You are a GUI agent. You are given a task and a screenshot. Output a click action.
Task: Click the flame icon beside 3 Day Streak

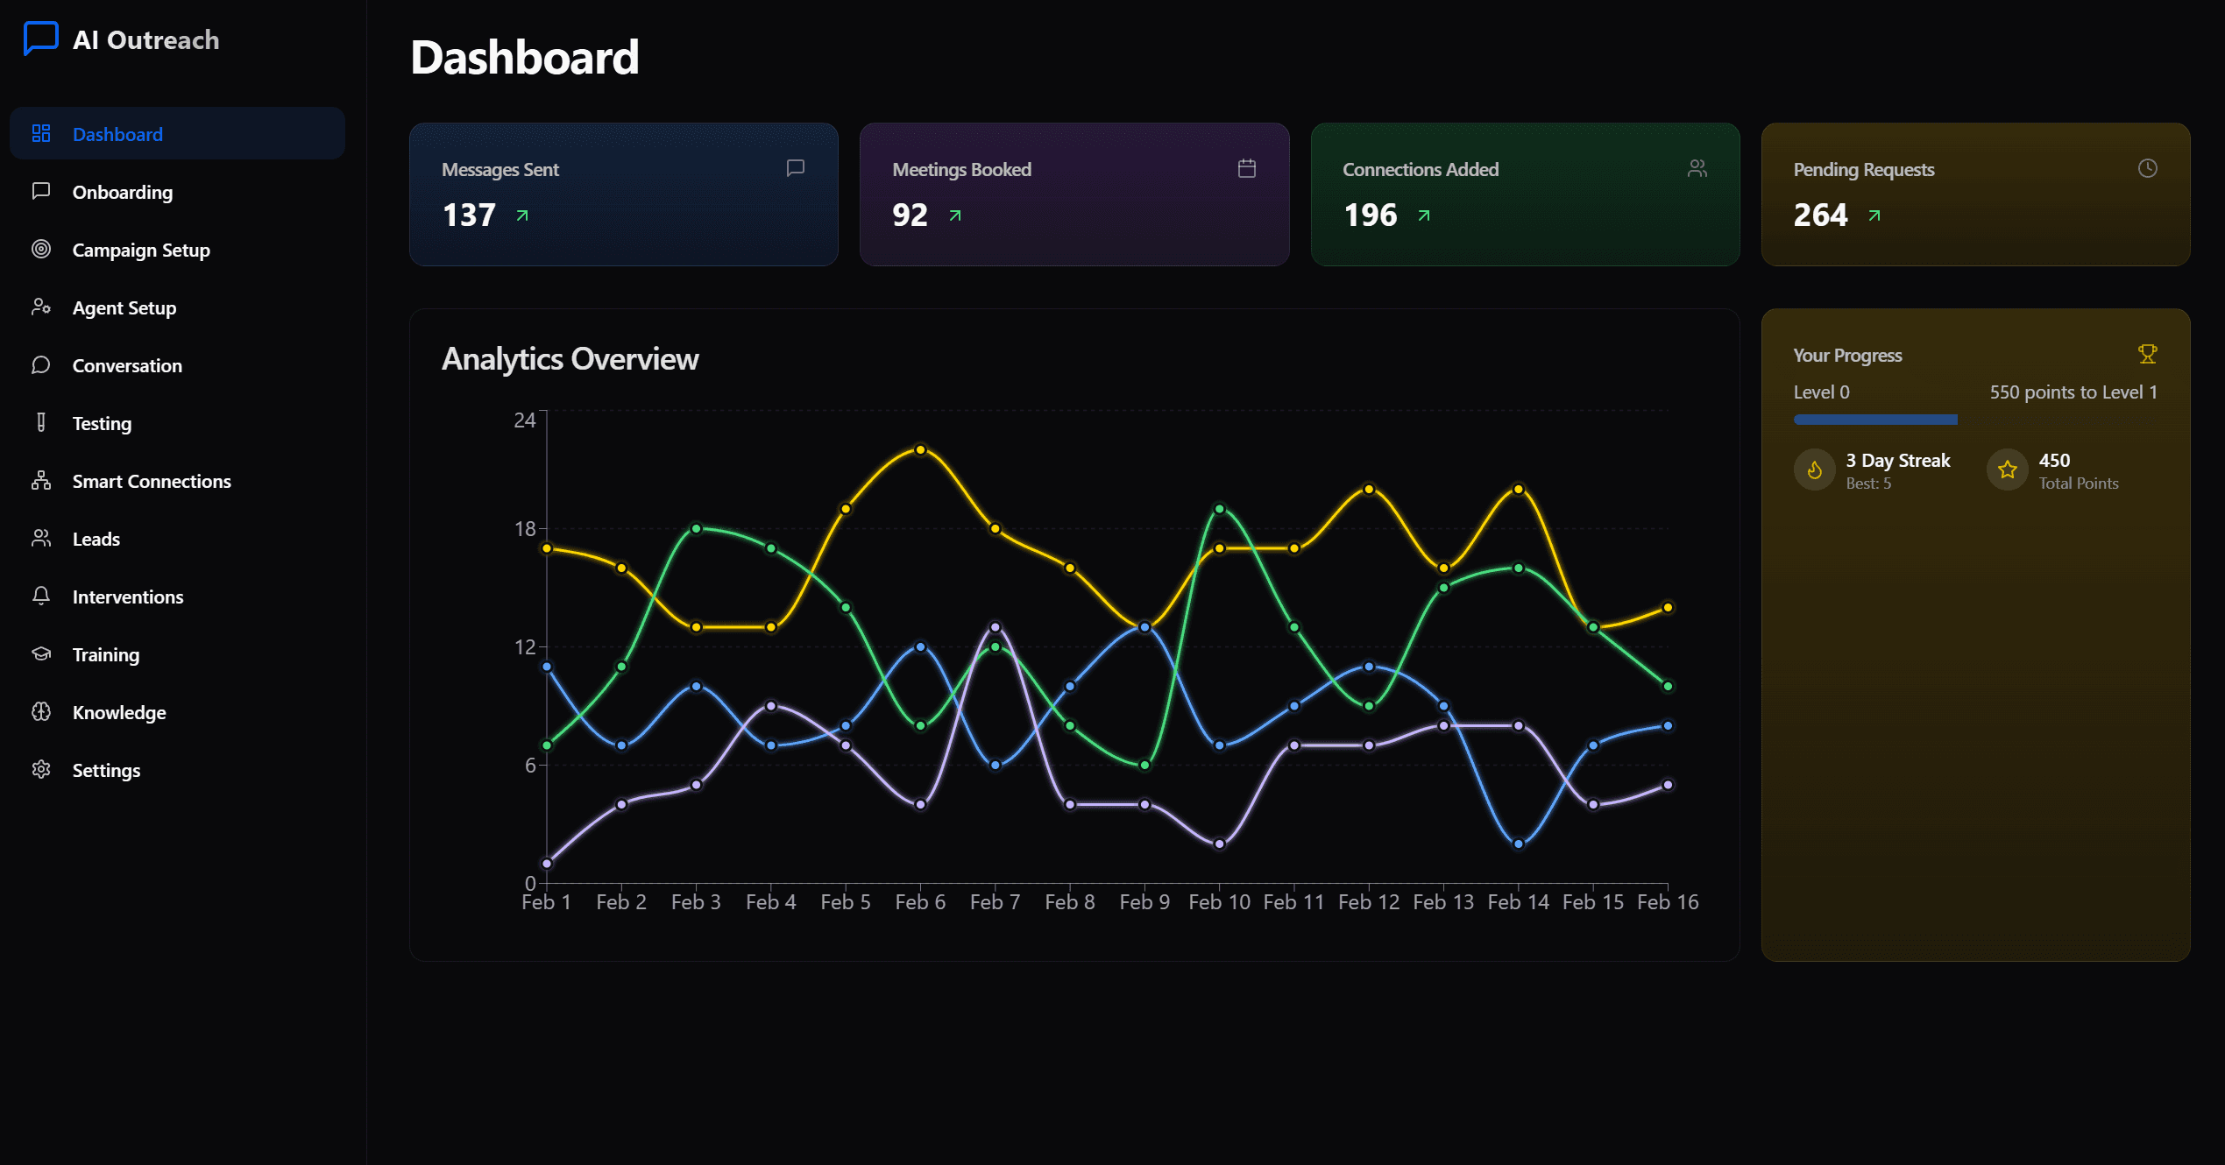[1814, 470]
